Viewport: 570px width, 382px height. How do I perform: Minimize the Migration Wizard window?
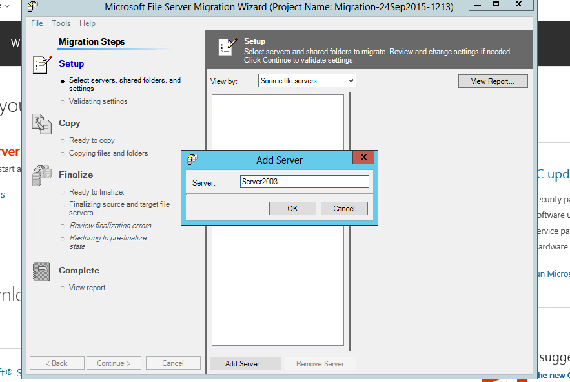(478, 5)
